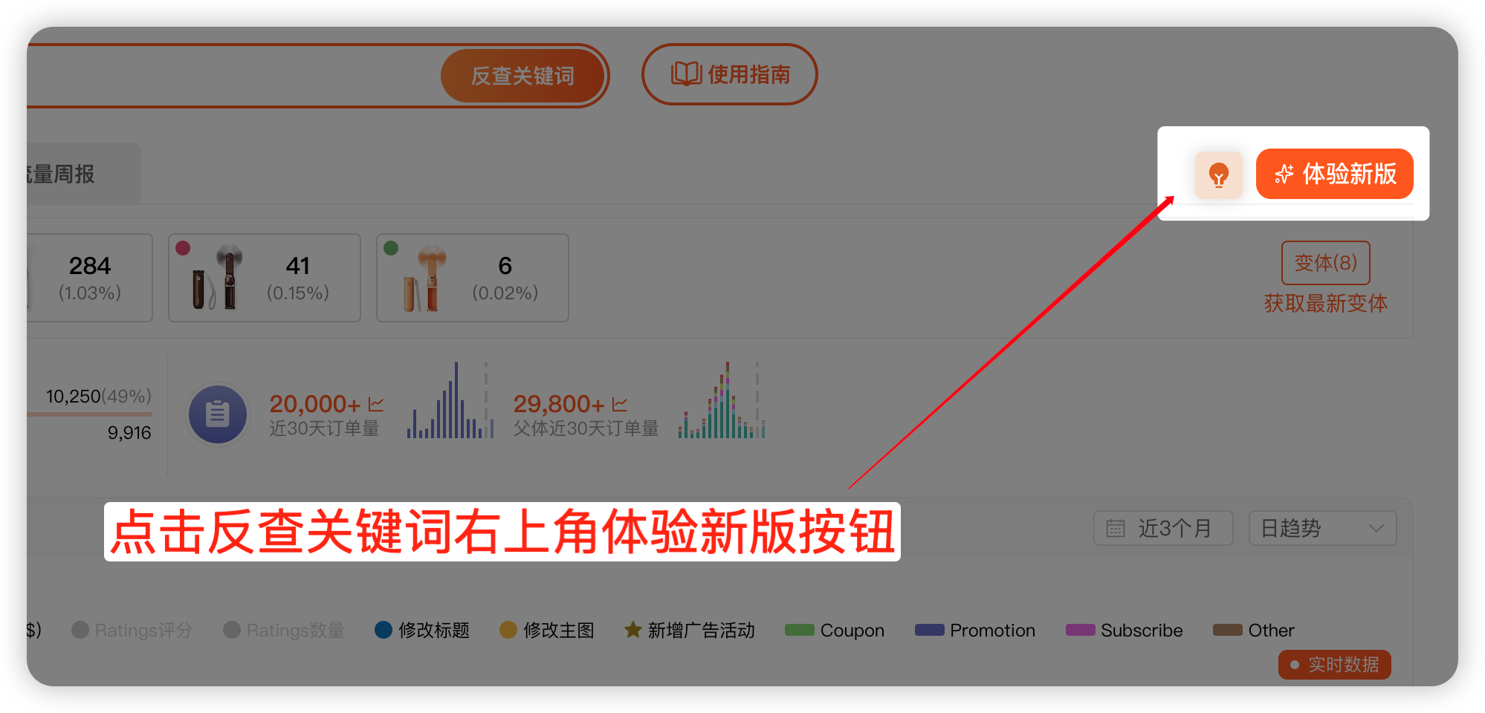
Task: Toggle the Ratings评分 legend item
Action: pyautogui.click(x=132, y=631)
